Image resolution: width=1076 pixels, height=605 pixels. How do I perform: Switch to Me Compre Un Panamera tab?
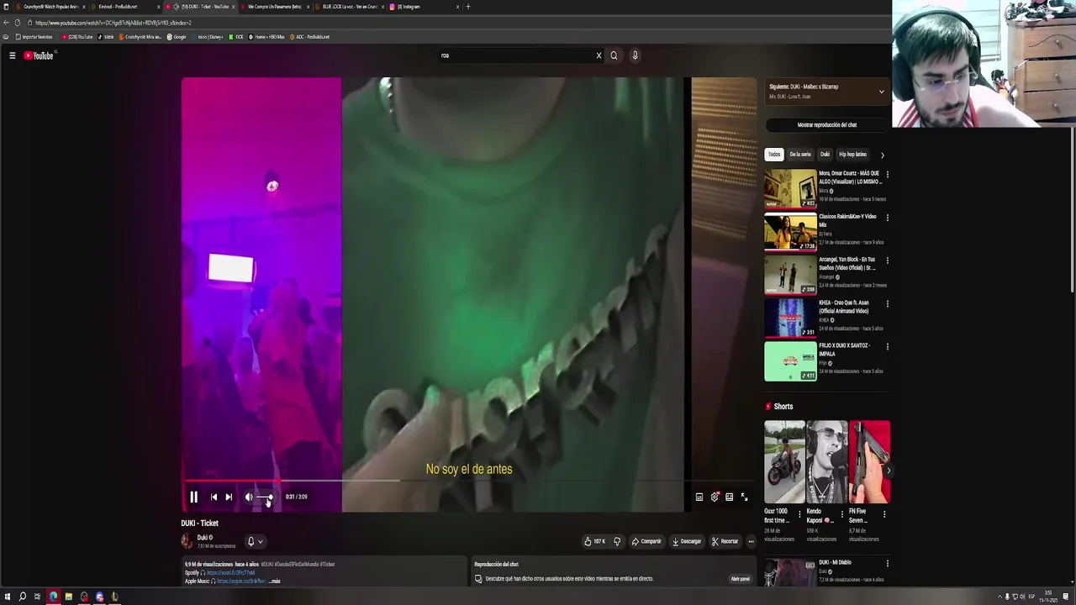(x=273, y=7)
